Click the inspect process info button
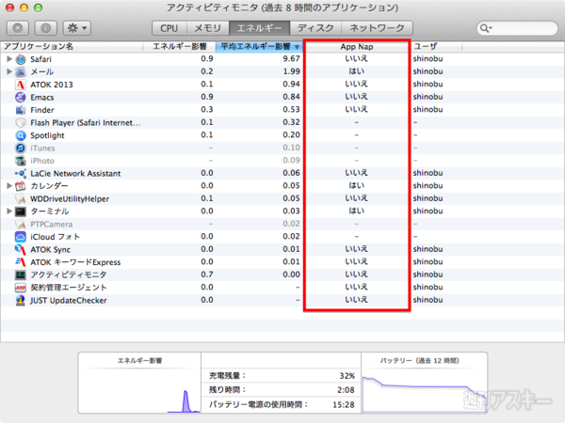The width and height of the screenshot is (565, 423). (x=46, y=27)
